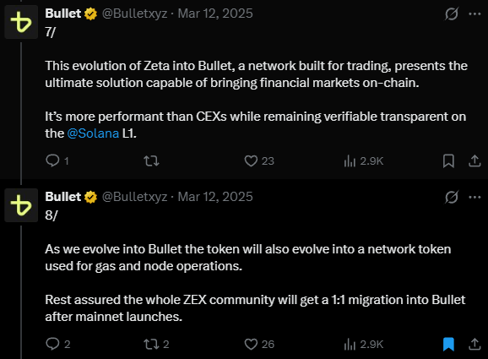
Task: Open Grok explain on the 7/ tweet
Action: [452, 14]
